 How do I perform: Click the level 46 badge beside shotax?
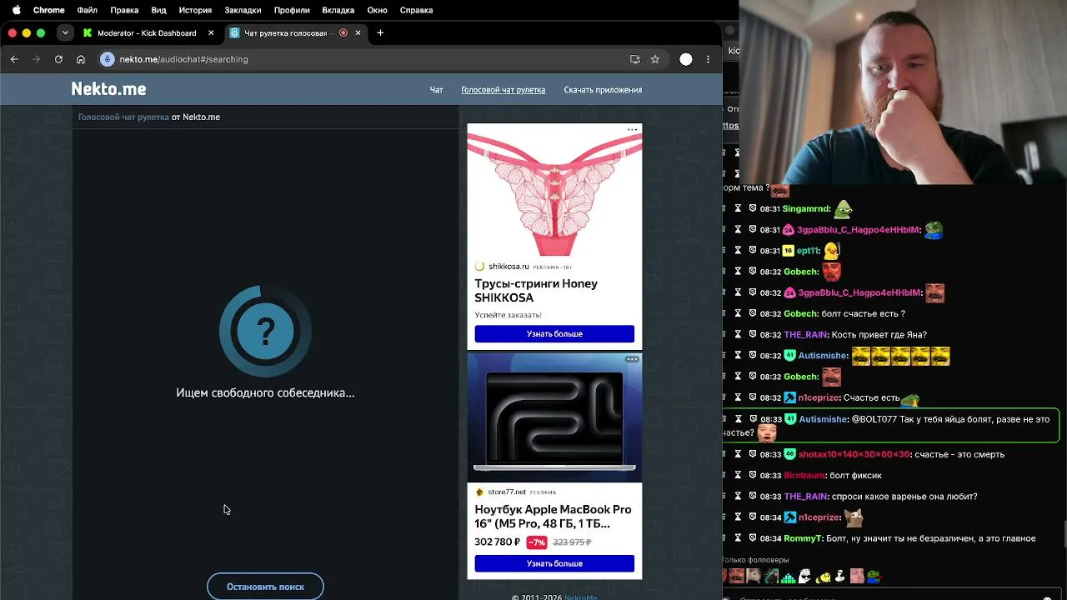click(x=789, y=454)
